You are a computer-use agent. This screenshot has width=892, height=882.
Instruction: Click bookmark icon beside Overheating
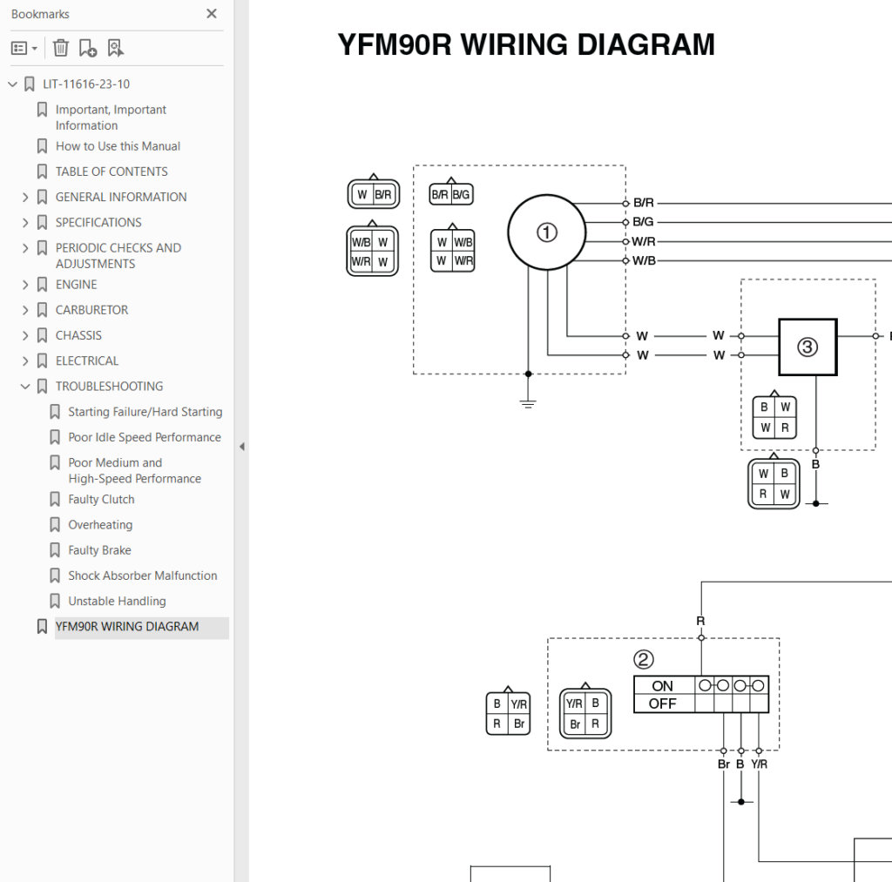pyautogui.click(x=55, y=525)
